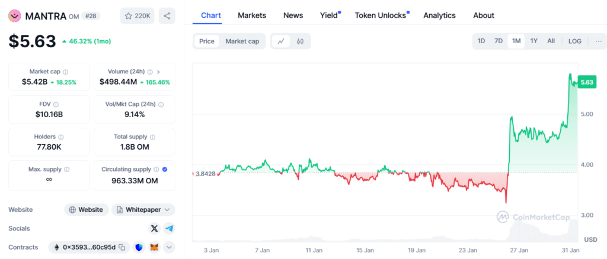Image resolution: width=607 pixels, height=259 pixels.
Task: Click the $498.44M volume value
Action: click(118, 82)
